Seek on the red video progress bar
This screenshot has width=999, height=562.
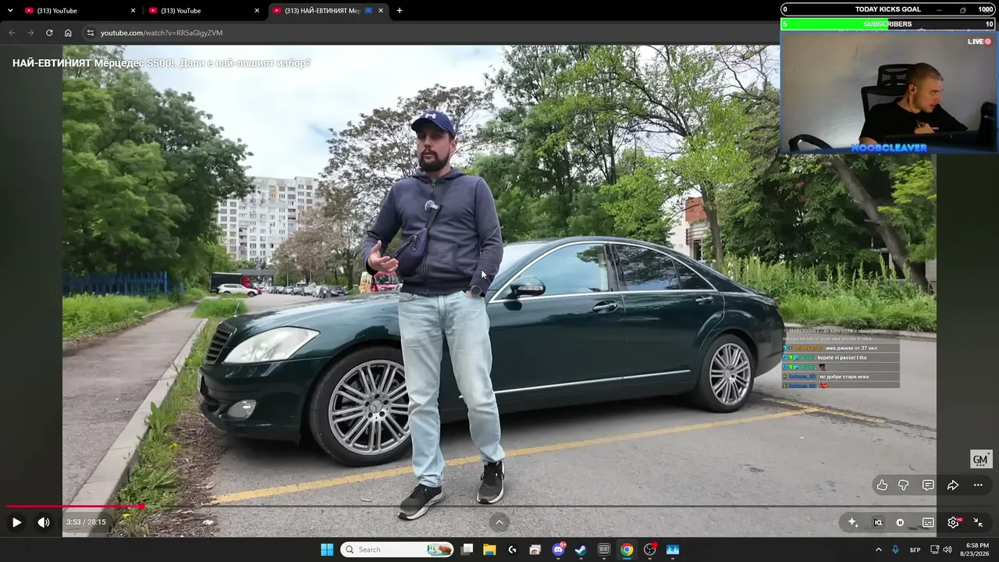[x=499, y=507]
